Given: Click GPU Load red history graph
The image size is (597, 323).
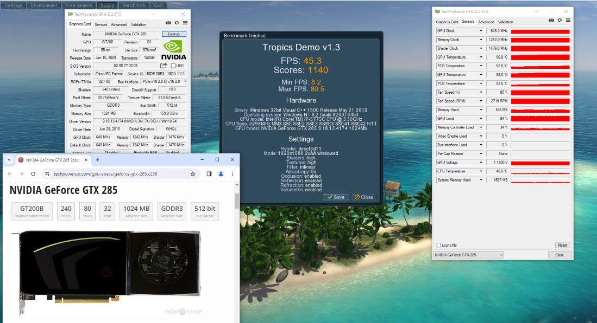Looking at the screenshot, I should [541, 119].
